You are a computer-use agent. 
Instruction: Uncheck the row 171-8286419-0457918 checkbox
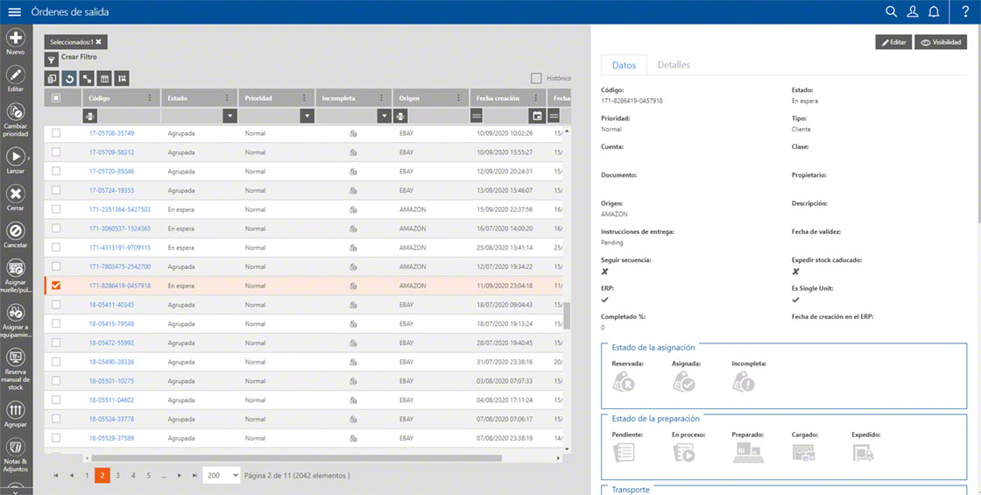(x=56, y=286)
